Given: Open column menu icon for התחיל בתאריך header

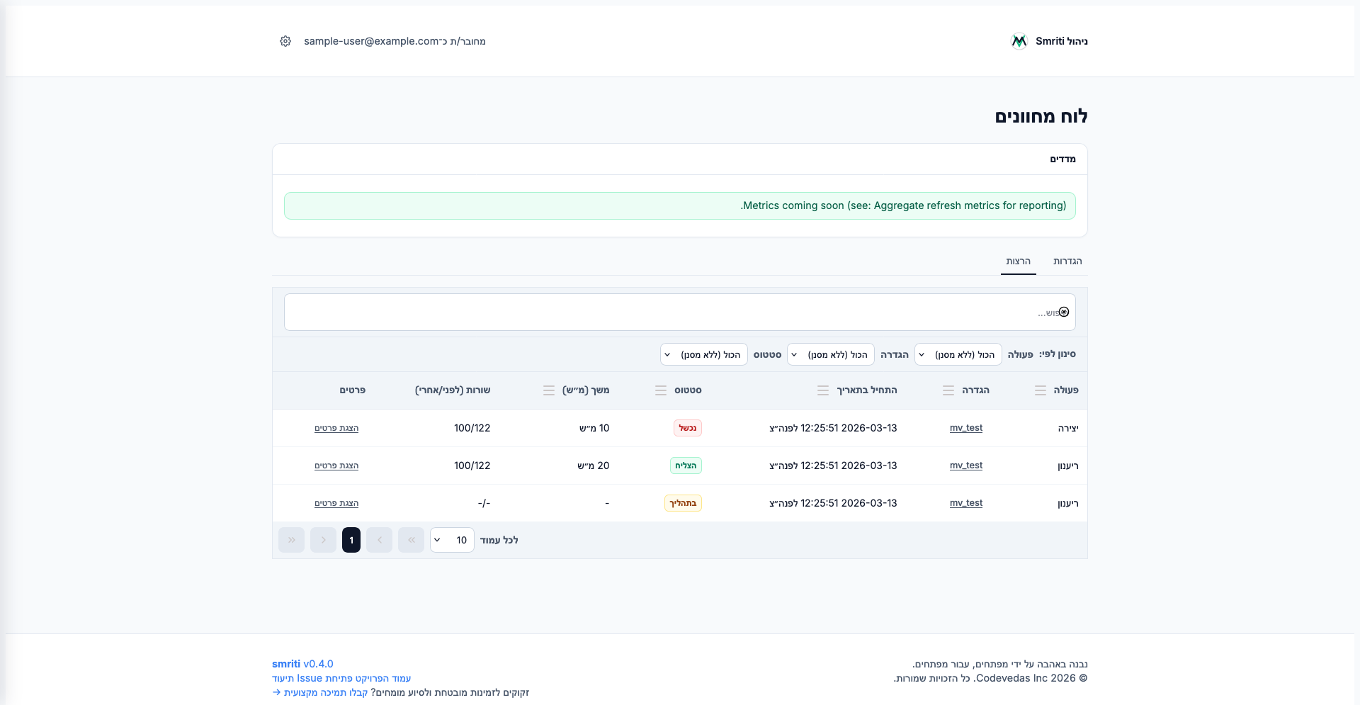Looking at the screenshot, I should point(823,390).
